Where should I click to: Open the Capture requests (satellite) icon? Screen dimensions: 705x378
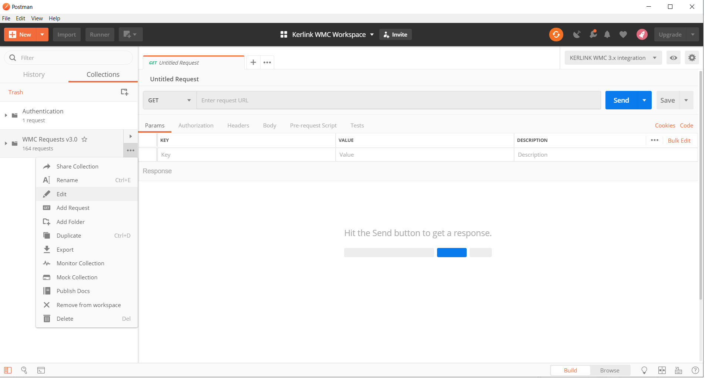coord(577,34)
